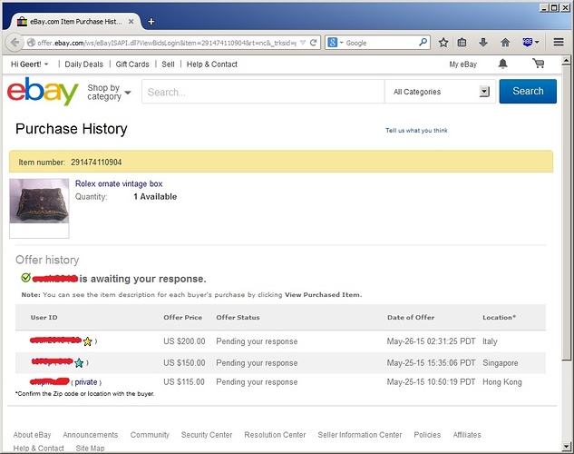
Task: Click inside the eBay Search field
Action: (263, 92)
